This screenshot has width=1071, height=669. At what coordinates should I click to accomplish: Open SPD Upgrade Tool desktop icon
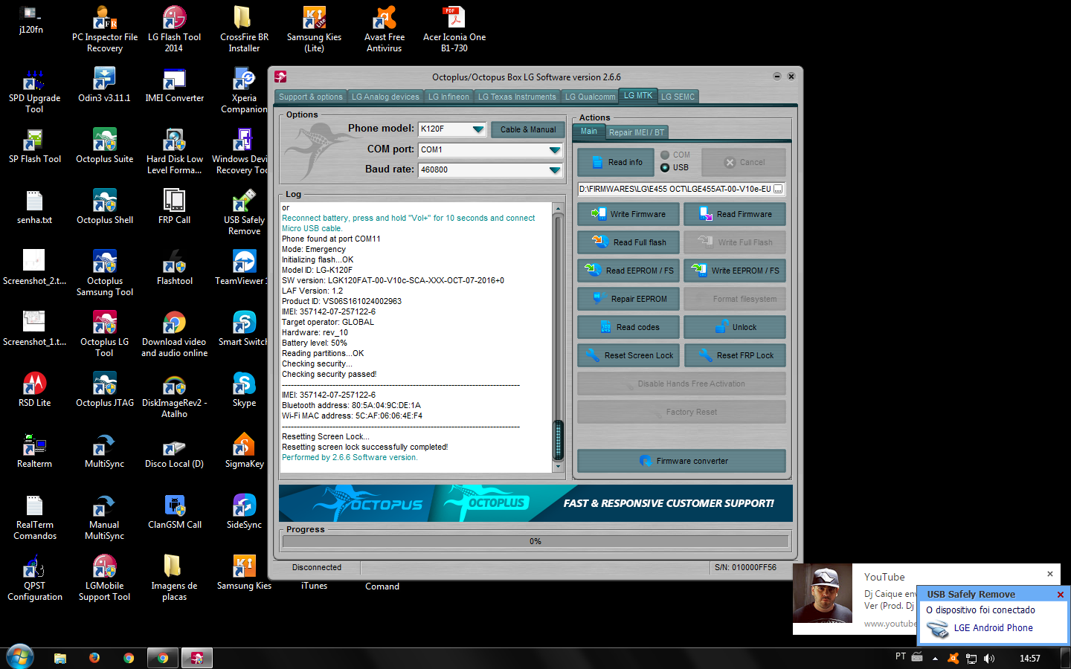(34, 90)
